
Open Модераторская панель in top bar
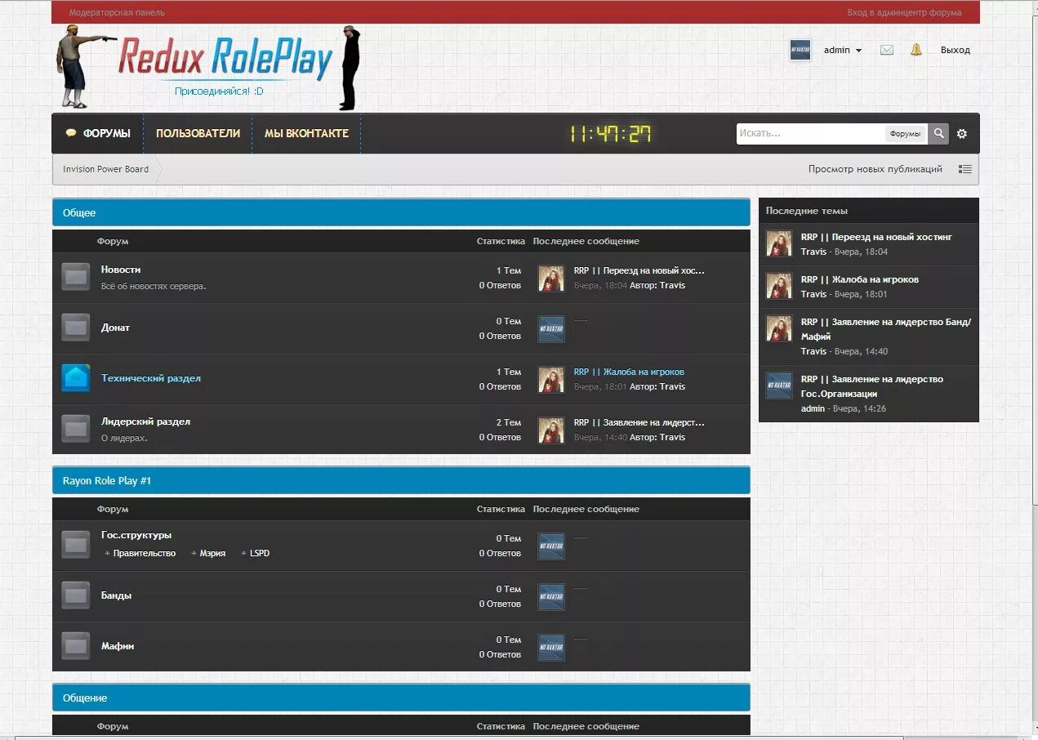coord(117,12)
